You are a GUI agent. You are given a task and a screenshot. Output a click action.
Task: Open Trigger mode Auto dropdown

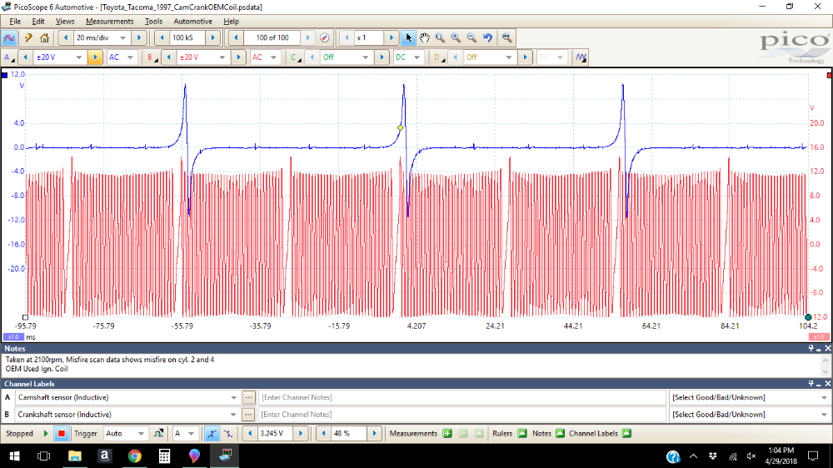pos(141,434)
